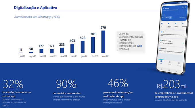Tap the Android recent apps button
Image resolution: width=195 pixels, height=108 pixels.
[162, 69]
